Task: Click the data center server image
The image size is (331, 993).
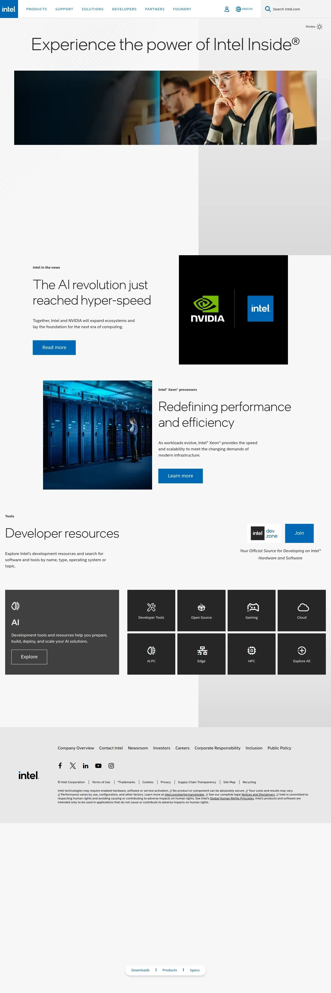Action: (97, 435)
